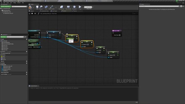Navigate forward with the right arrow

(x=35, y=14)
